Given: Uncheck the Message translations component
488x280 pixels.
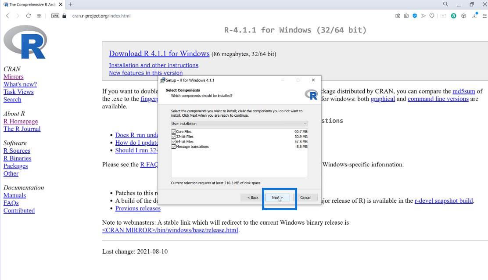Looking at the screenshot, I should pyautogui.click(x=174, y=147).
